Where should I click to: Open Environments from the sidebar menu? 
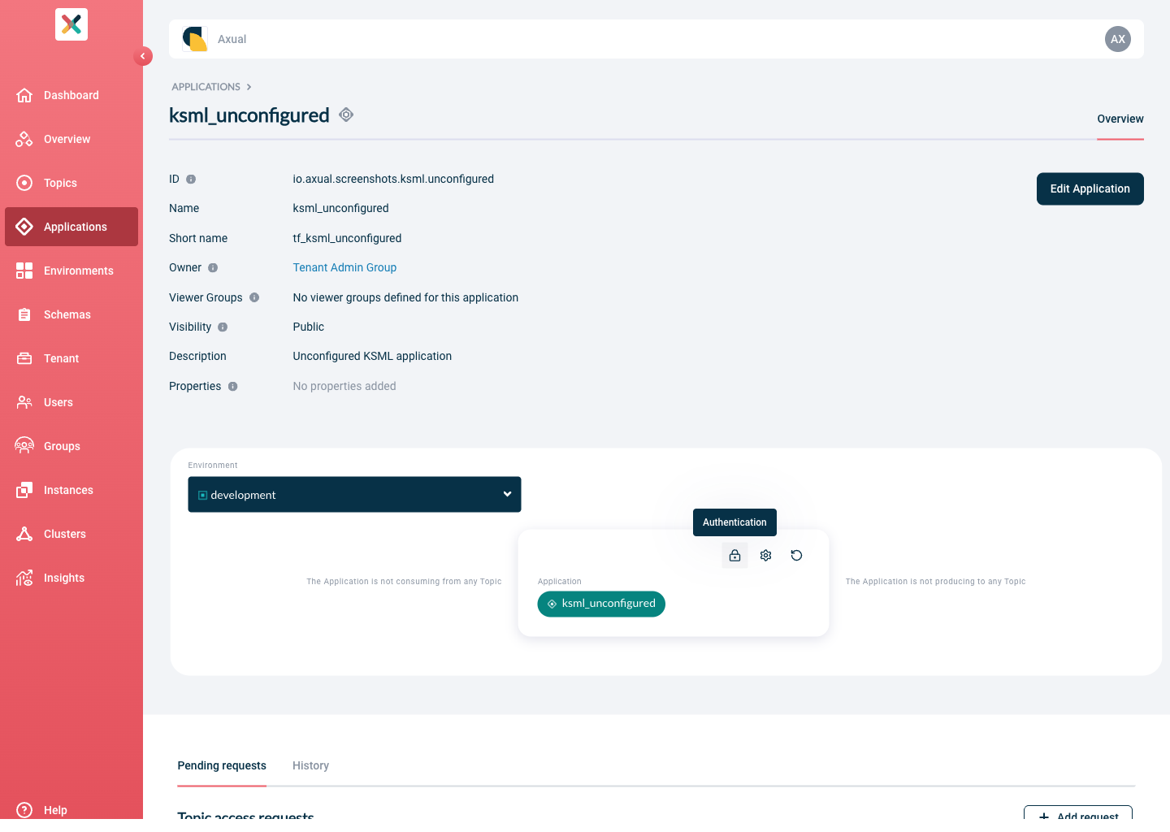71,271
